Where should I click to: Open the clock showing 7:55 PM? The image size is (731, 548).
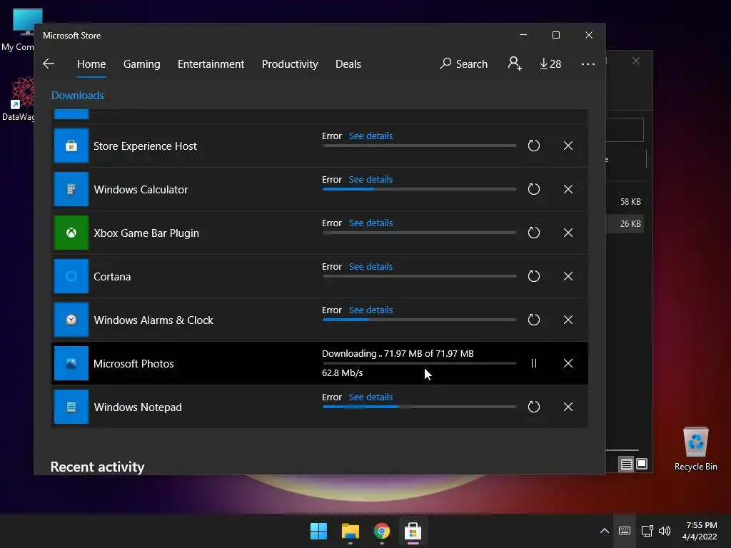(700, 531)
